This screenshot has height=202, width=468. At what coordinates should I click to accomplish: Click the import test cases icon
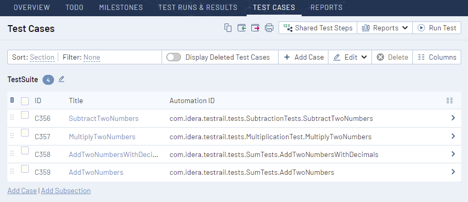242,28
